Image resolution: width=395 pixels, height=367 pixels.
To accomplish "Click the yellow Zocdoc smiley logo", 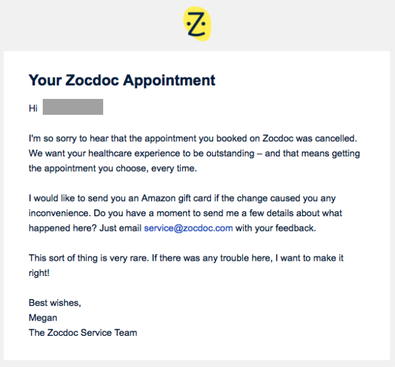I will (x=197, y=24).
